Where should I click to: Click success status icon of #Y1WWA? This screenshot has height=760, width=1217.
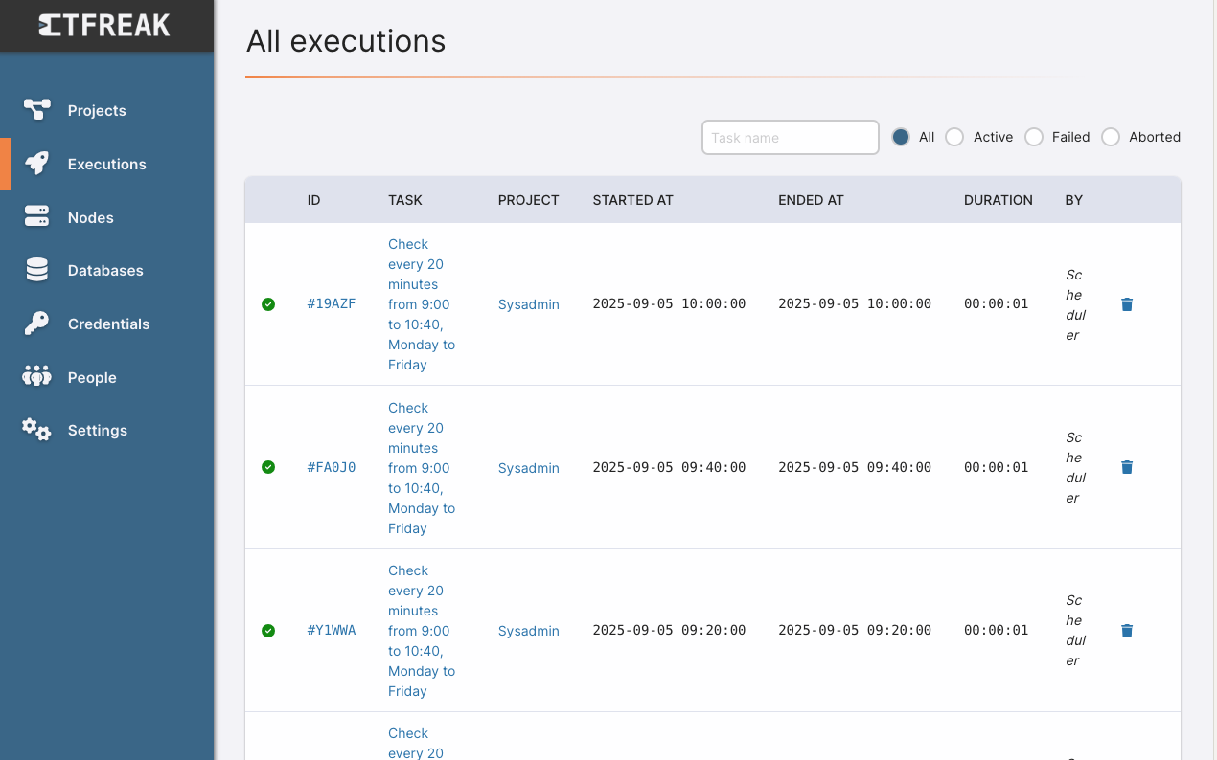(x=268, y=631)
